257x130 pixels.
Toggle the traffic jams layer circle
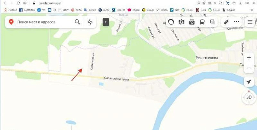click(171, 22)
